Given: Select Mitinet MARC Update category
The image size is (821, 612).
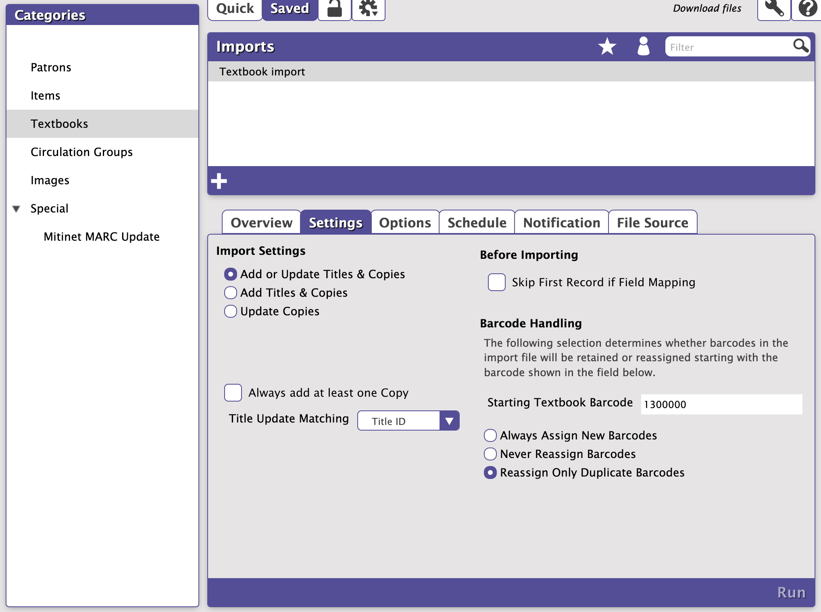Looking at the screenshot, I should coord(102,237).
